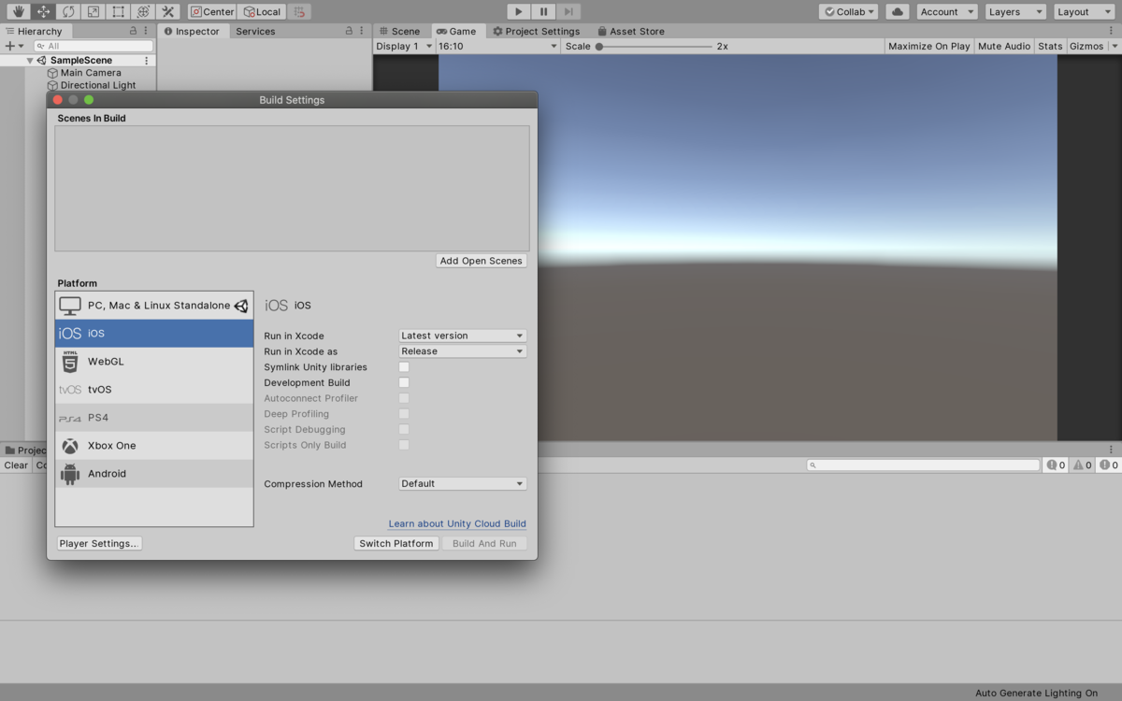Collapse SampleScene tree arrow
This screenshot has height=701, width=1122.
[30, 61]
